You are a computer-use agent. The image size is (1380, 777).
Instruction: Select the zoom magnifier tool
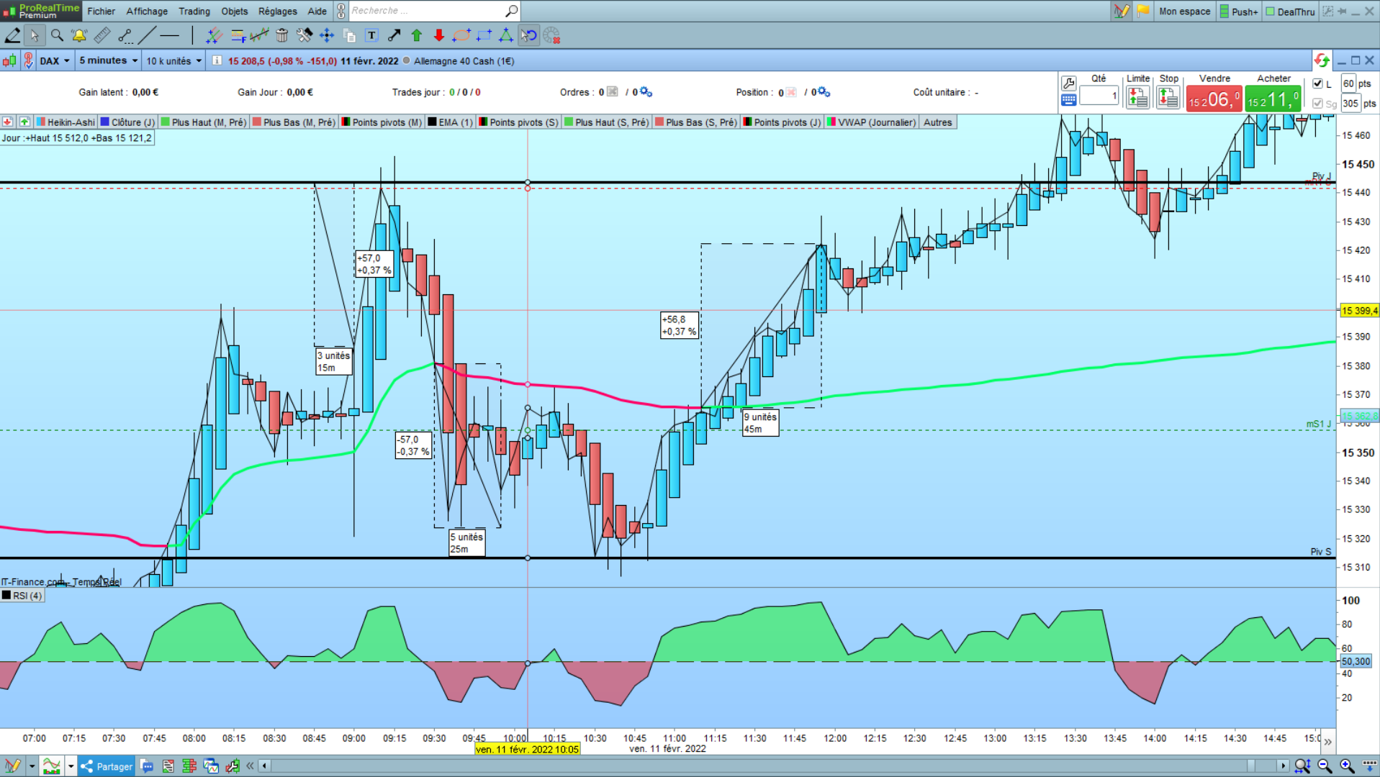[x=57, y=35]
